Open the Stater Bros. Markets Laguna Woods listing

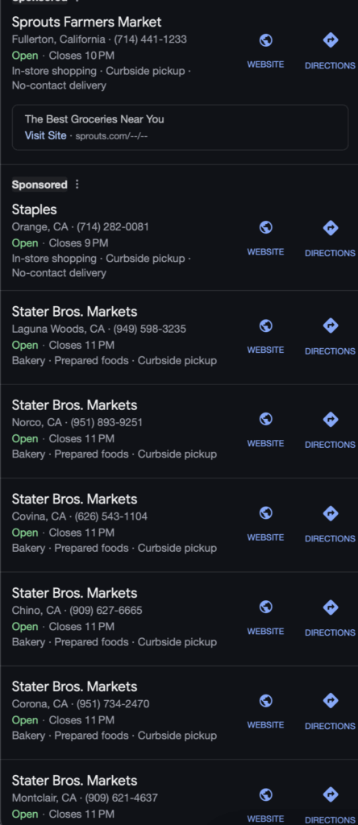tap(74, 312)
